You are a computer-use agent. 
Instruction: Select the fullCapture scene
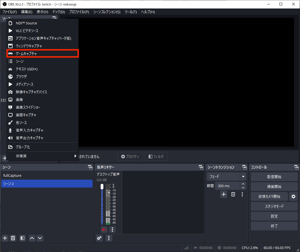coord(46,175)
